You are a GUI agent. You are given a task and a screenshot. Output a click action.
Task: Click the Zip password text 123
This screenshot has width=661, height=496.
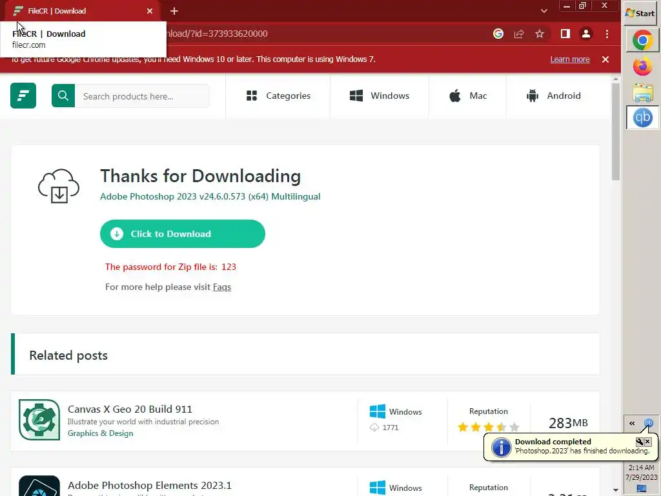click(x=229, y=267)
